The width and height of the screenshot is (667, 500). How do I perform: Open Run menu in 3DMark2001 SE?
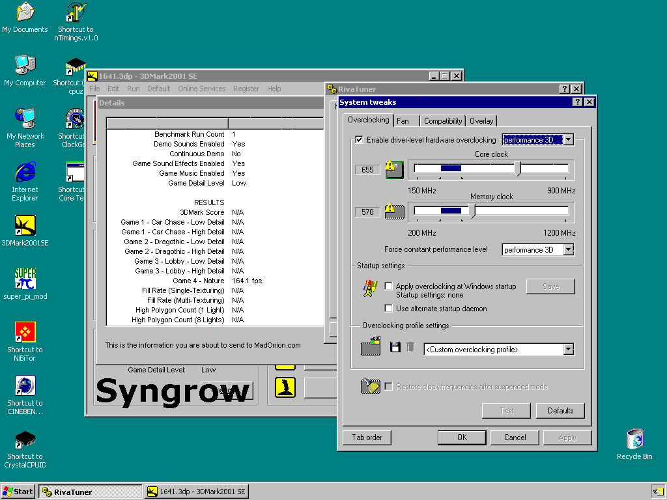click(133, 89)
